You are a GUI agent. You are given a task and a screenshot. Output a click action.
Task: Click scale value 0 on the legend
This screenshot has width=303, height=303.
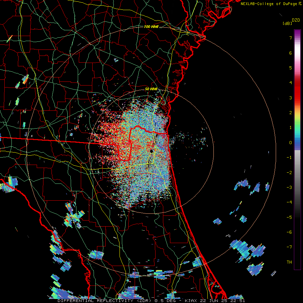click(291, 143)
